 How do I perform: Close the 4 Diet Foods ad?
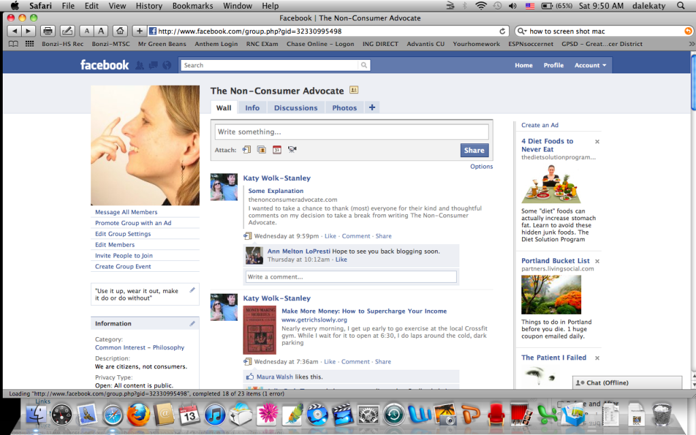pyautogui.click(x=597, y=141)
